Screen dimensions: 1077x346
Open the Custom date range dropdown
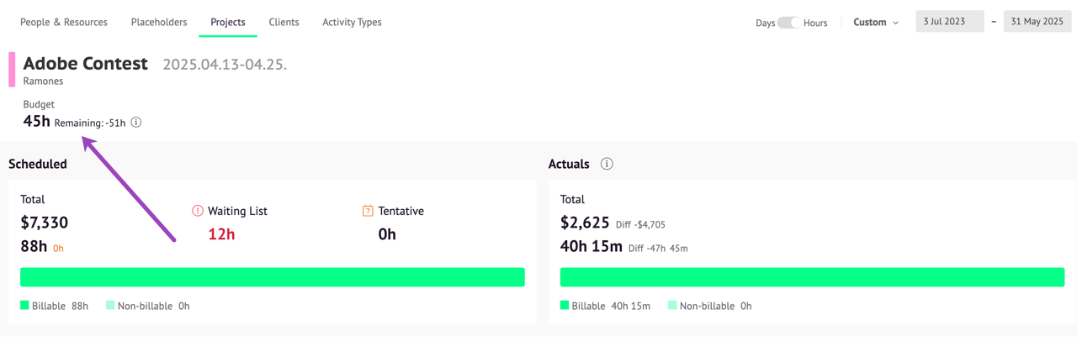[876, 23]
